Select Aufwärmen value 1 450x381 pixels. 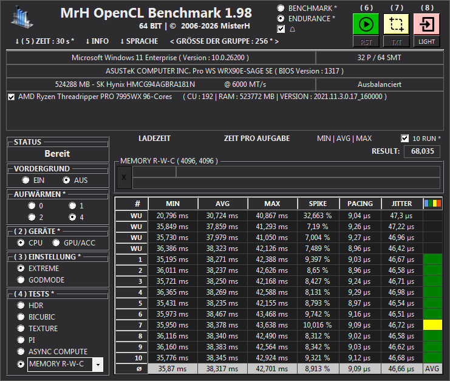(x=72, y=205)
